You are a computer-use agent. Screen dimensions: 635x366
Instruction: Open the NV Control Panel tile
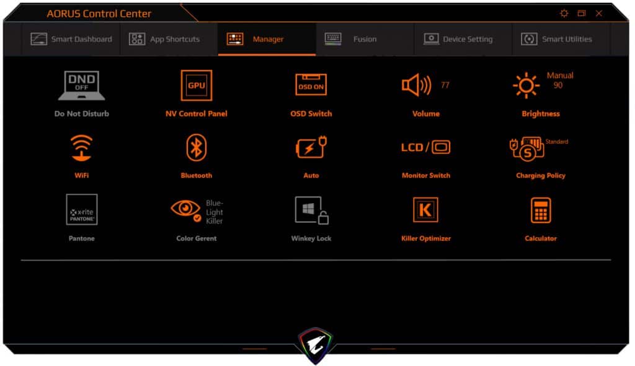(x=196, y=85)
